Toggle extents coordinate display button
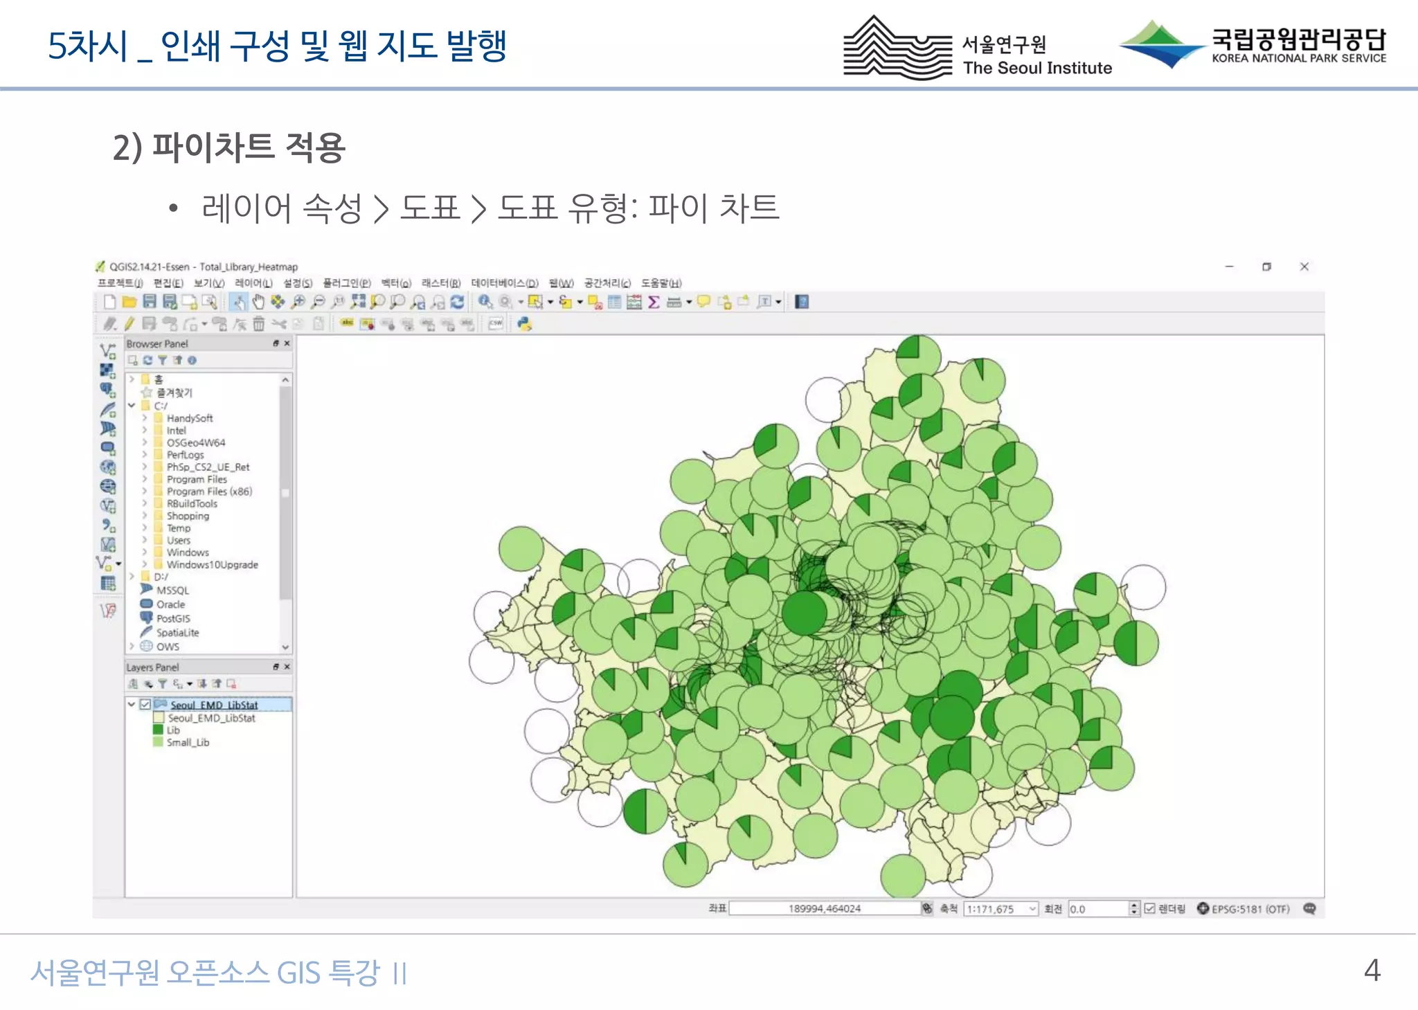 click(927, 909)
